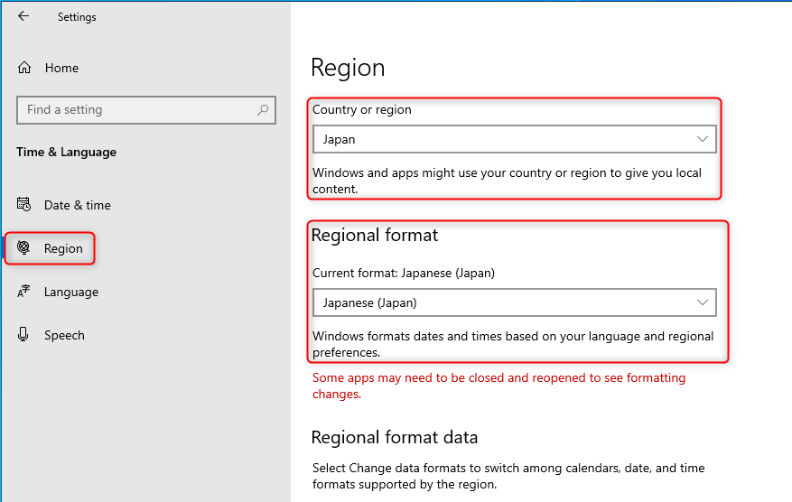Click the Time & Language section header
792x502 pixels.
point(66,152)
